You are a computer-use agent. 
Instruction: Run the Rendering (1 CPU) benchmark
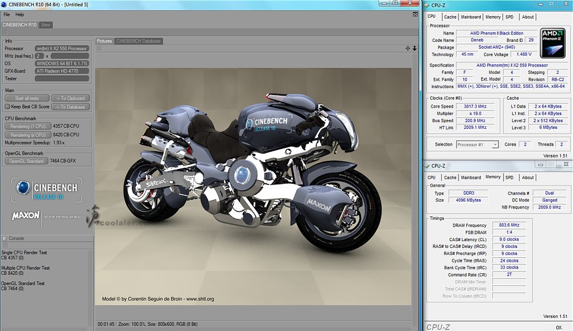click(x=28, y=126)
